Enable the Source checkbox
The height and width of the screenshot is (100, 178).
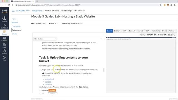(174, 35)
